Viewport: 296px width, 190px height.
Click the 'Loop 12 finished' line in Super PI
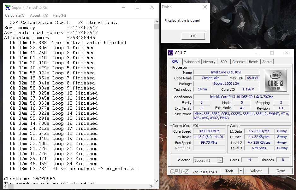(x=54, y=103)
